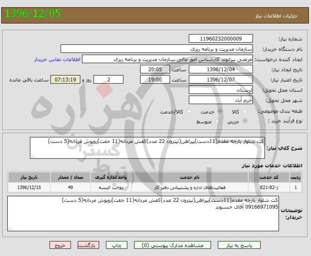Click remaining time field 07:13:19

65,79
